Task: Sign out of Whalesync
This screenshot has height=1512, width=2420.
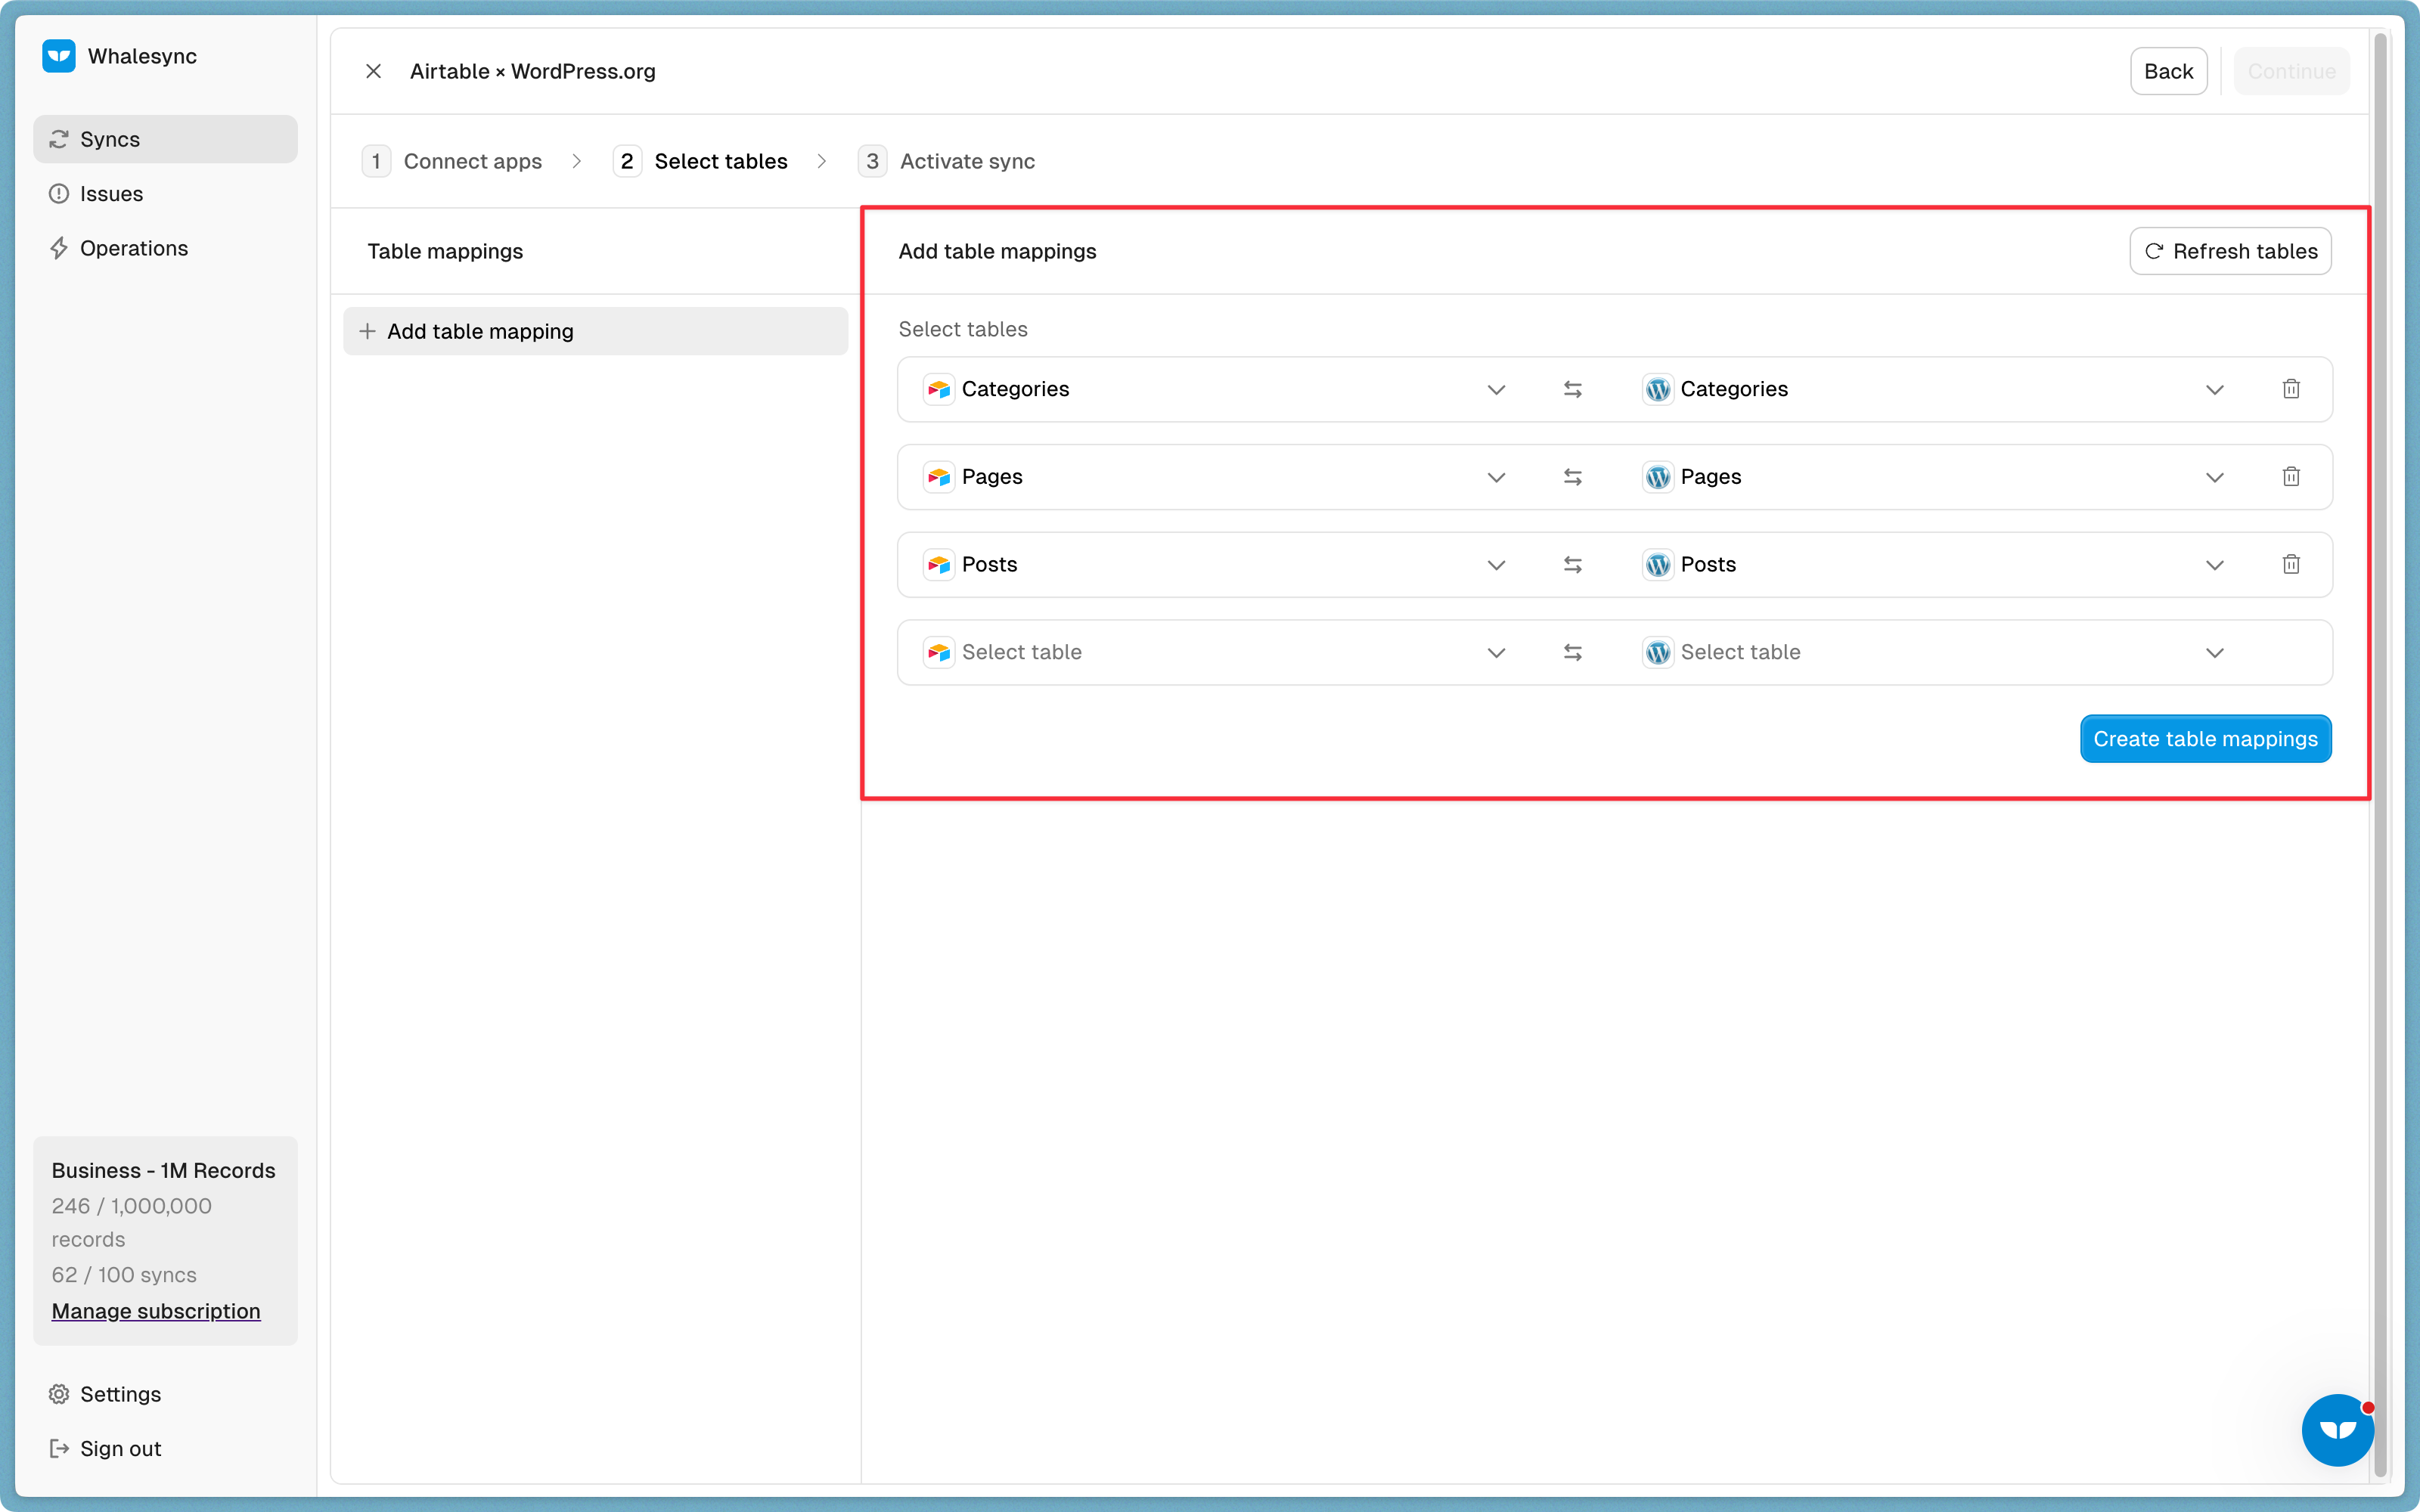Action: click(165, 1449)
